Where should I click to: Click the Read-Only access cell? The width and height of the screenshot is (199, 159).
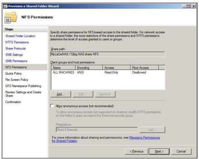pos(111,73)
